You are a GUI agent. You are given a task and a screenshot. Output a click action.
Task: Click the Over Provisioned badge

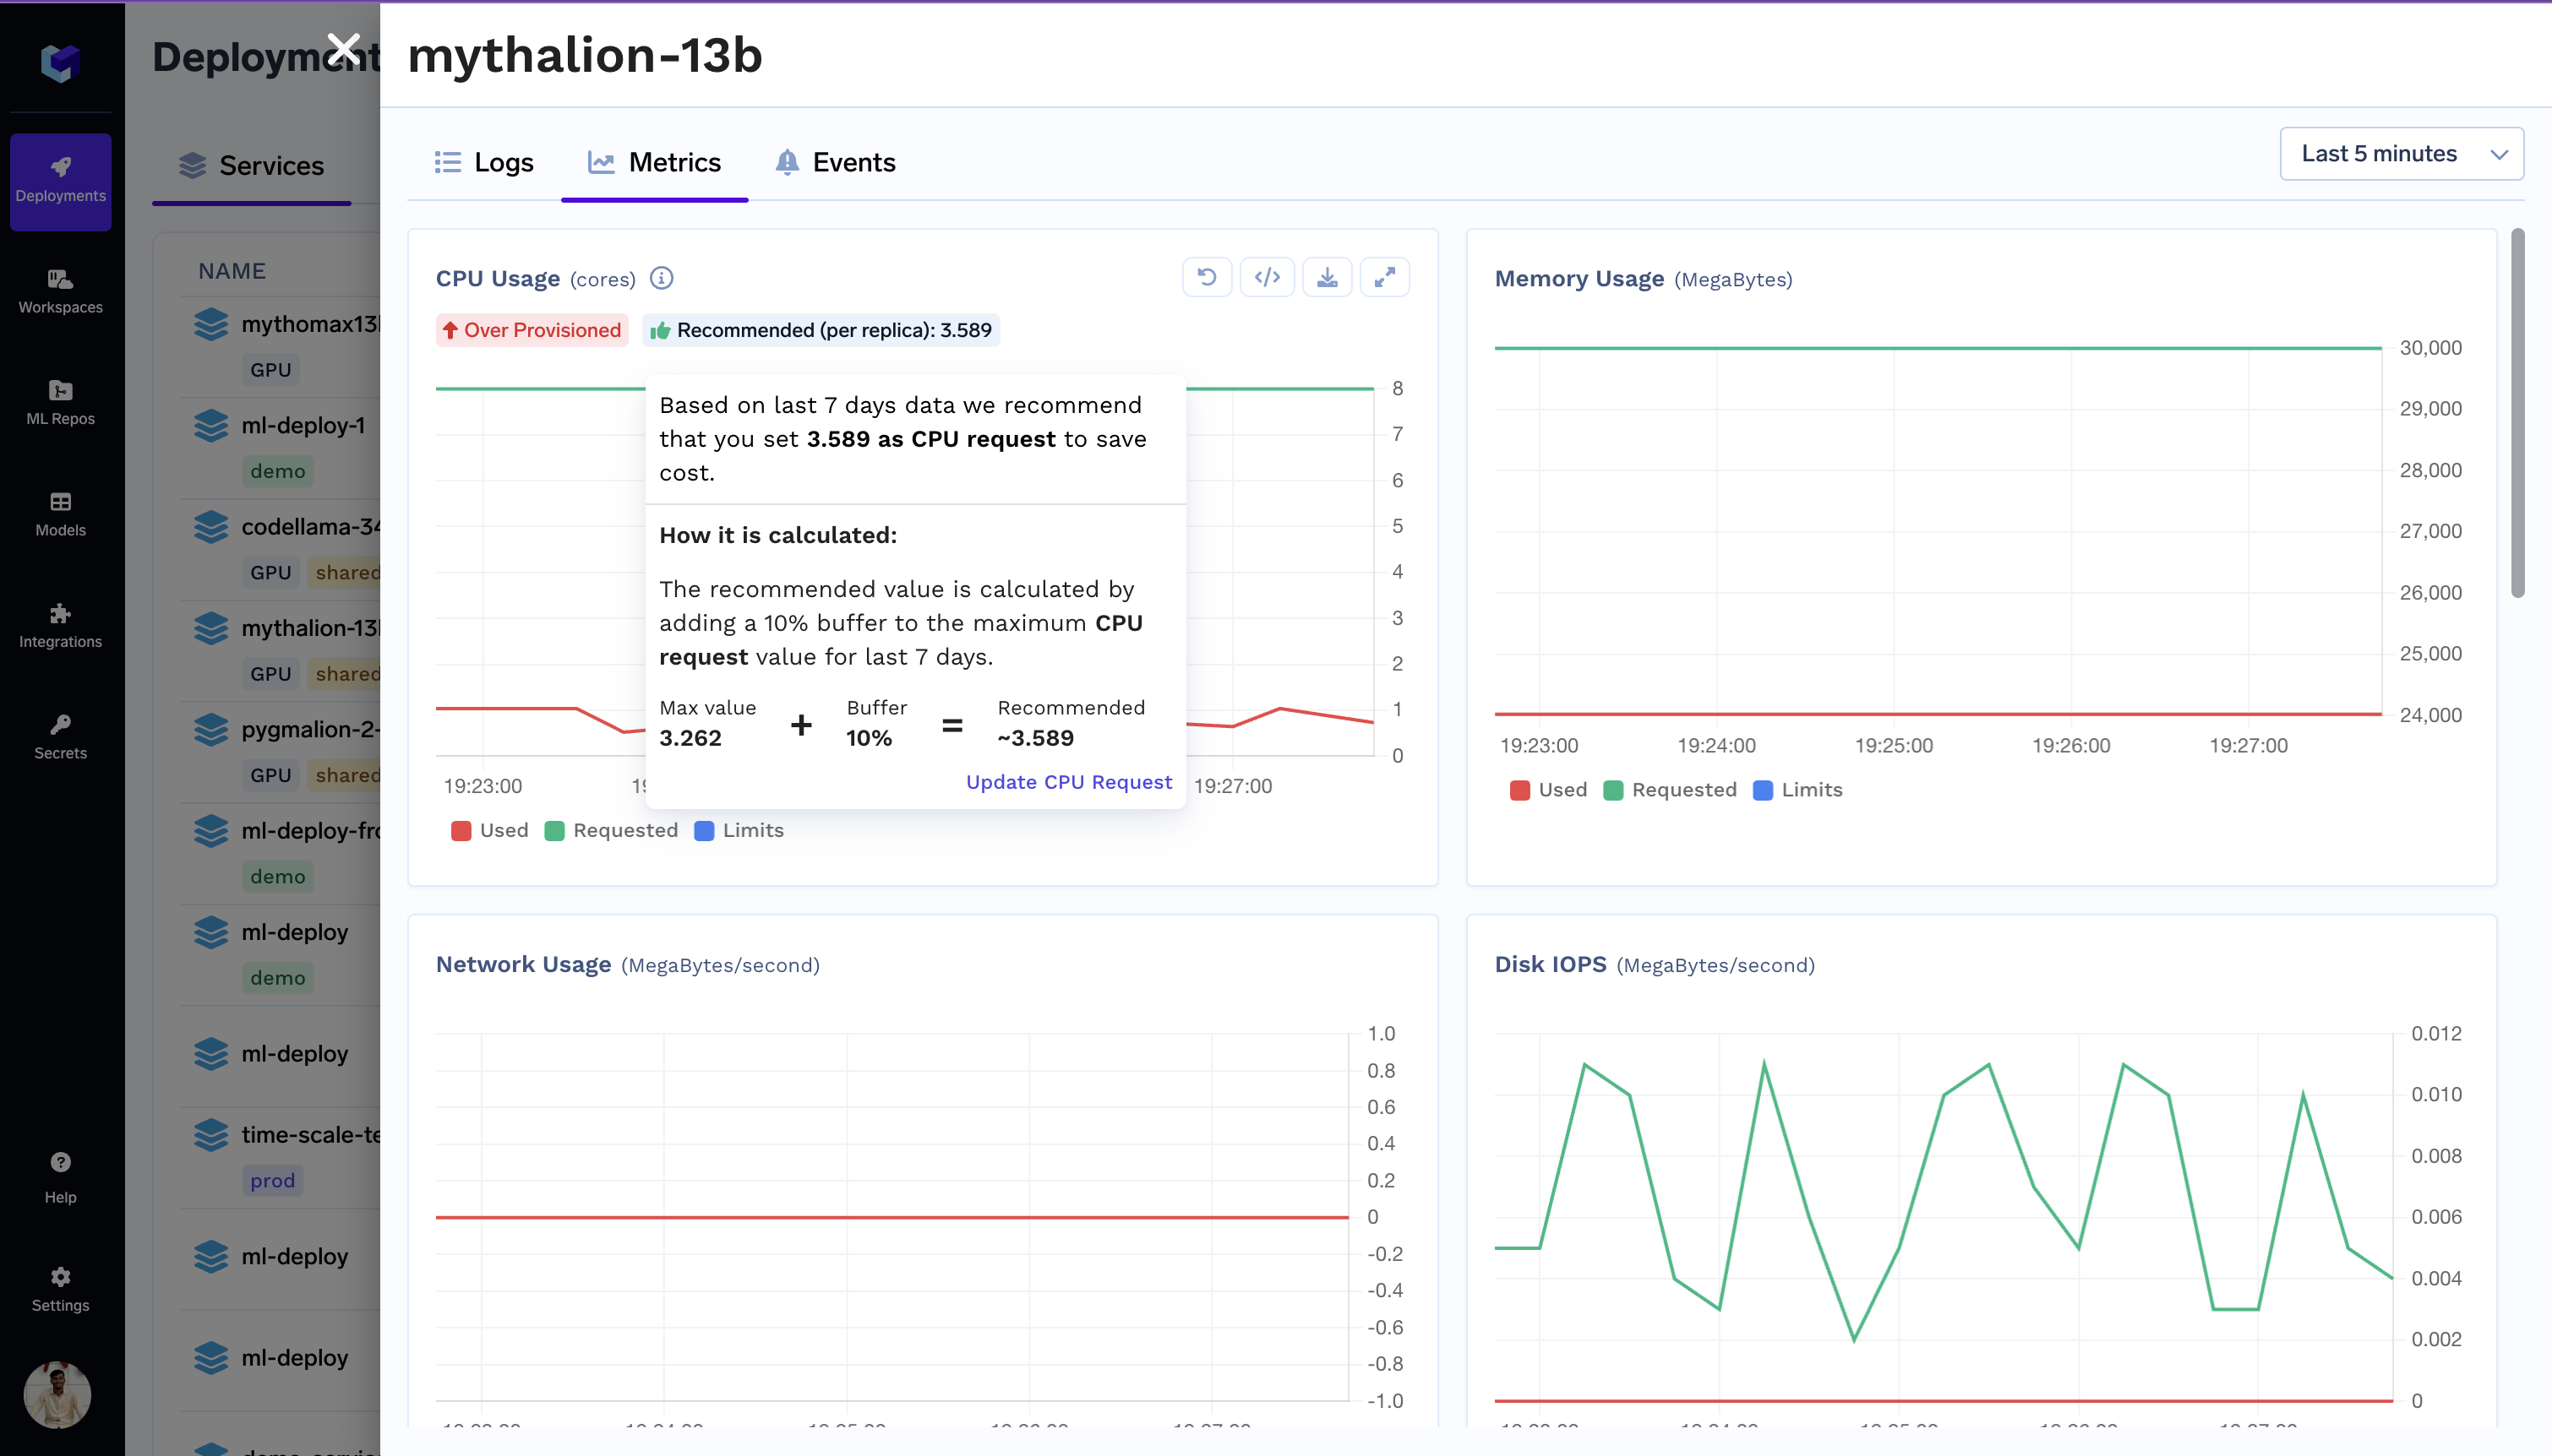point(532,330)
